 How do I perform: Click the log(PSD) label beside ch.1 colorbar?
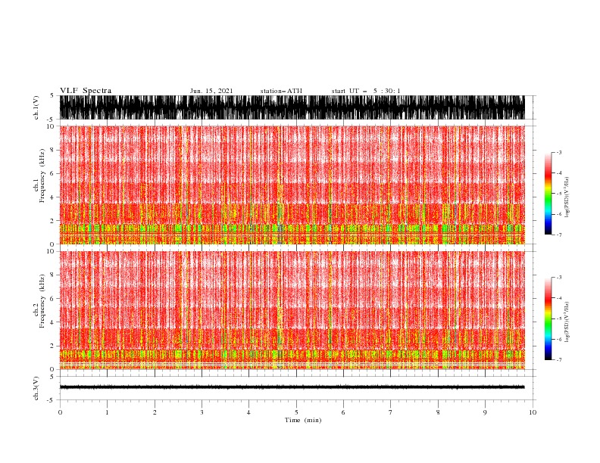pyautogui.click(x=567, y=197)
